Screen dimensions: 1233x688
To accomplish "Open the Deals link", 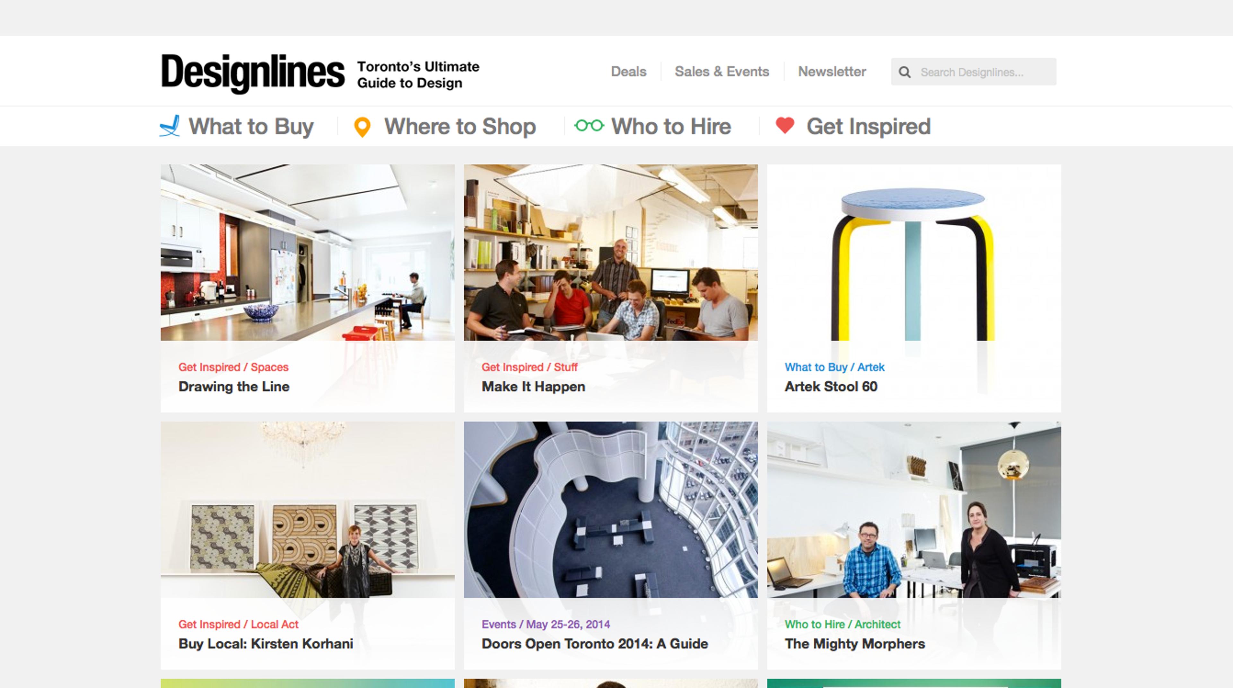I will (x=628, y=72).
